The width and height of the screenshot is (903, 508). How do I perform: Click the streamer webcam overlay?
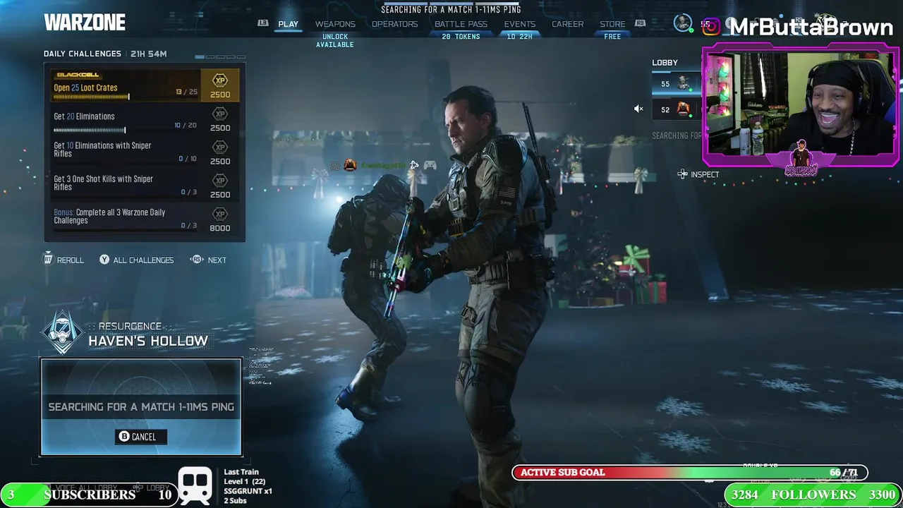(x=801, y=106)
